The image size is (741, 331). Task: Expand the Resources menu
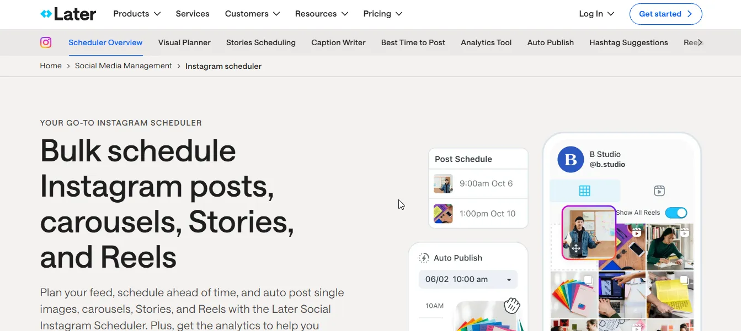(322, 14)
